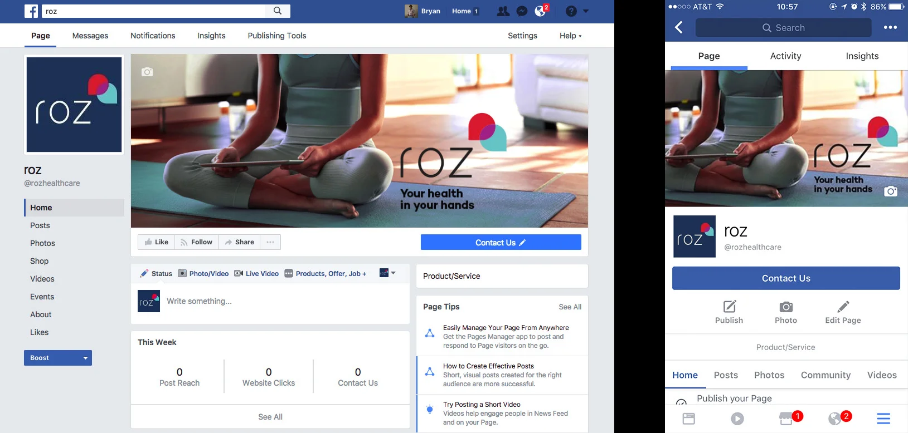Click the Follow button
Viewport: 908px width, 433px height.
coord(196,242)
